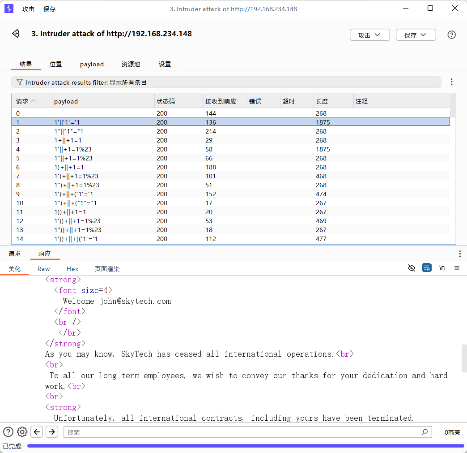
Task: Go to next search match arrow
Action: tap(52, 432)
